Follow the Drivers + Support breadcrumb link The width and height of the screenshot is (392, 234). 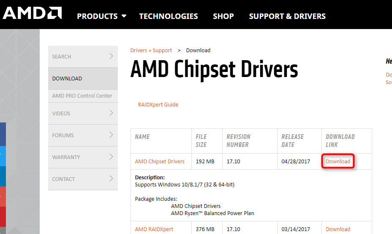coord(151,51)
